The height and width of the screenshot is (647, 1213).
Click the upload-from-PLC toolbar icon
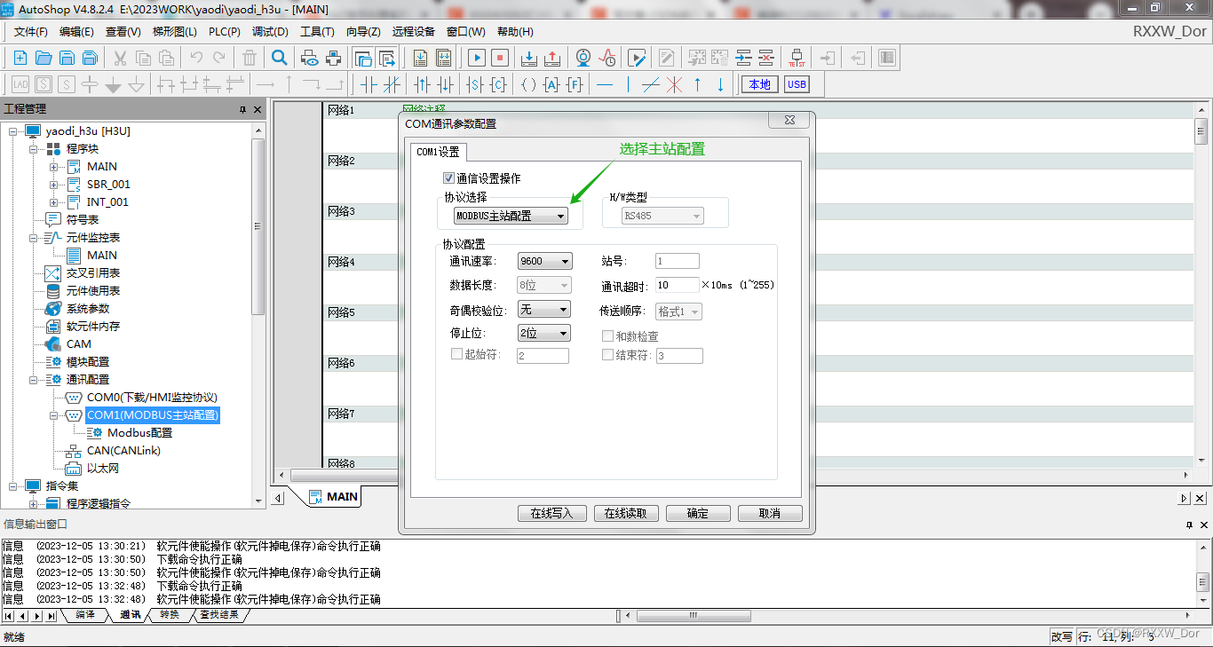(x=551, y=58)
